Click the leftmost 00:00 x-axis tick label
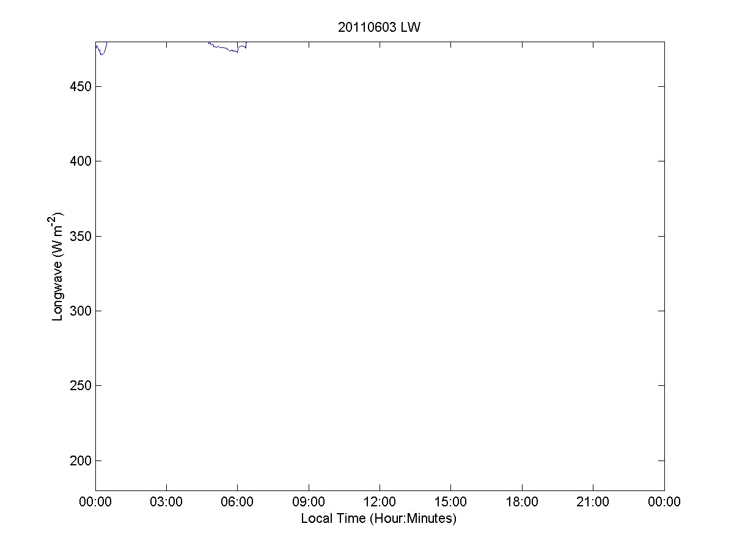Viewport: 734px width, 551px height. pos(95,502)
